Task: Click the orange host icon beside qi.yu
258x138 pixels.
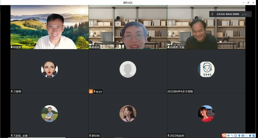Action: pos(91,92)
